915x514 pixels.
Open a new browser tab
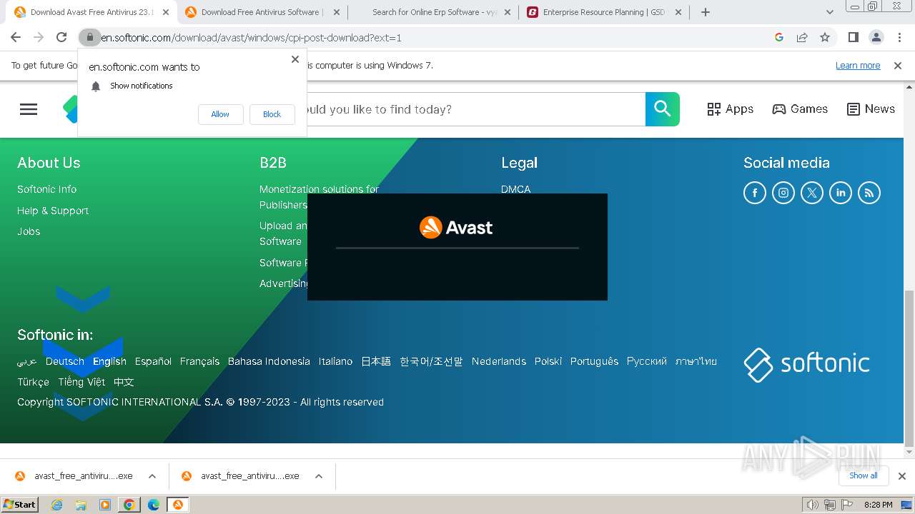(706, 12)
